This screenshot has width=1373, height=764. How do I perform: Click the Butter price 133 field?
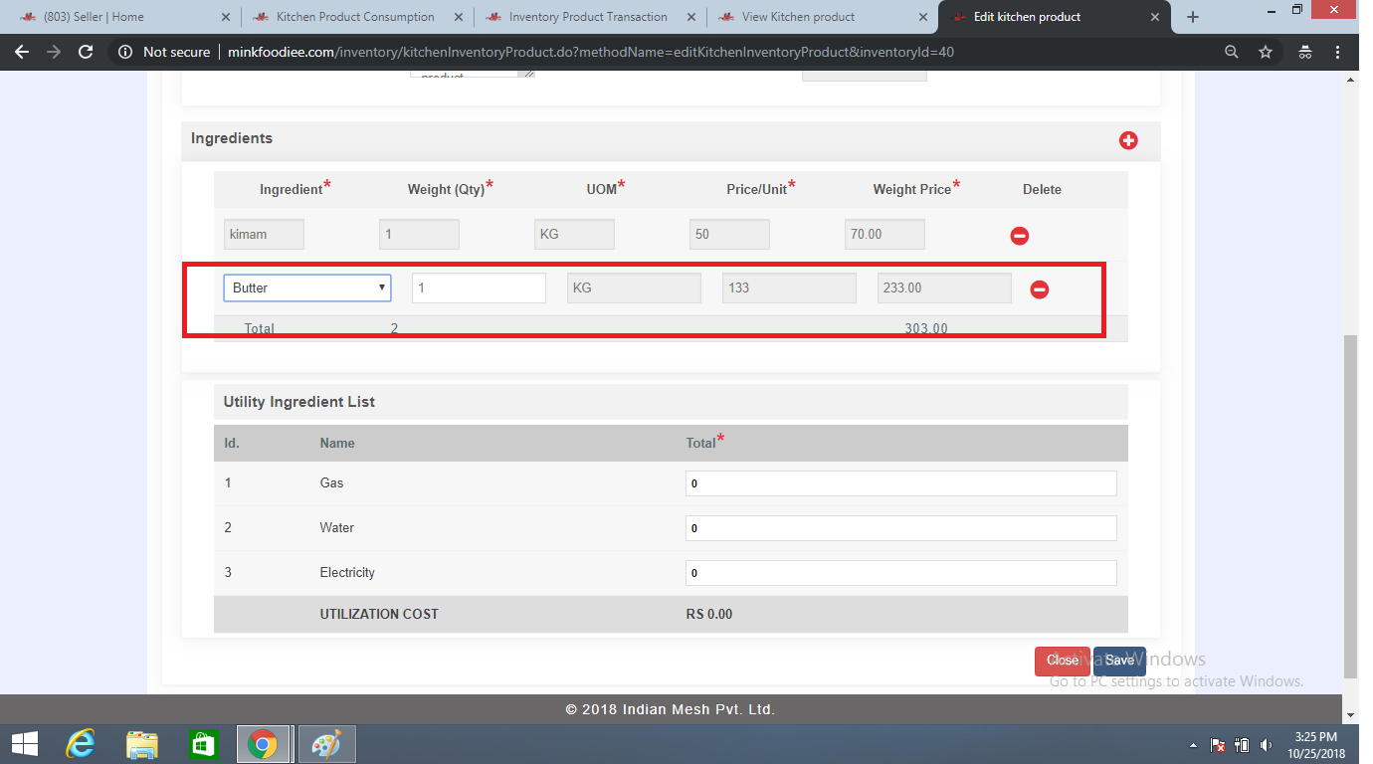tap(789, 287)
